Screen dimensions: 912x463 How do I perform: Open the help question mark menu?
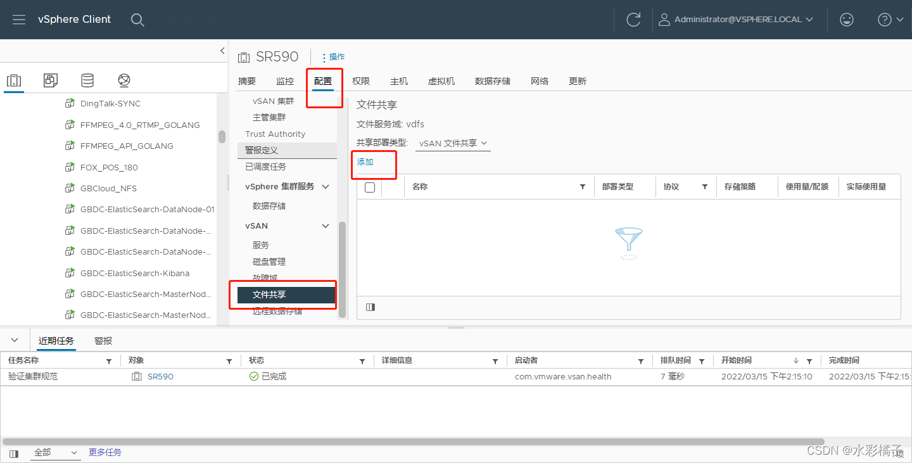[x=890, y=20]
